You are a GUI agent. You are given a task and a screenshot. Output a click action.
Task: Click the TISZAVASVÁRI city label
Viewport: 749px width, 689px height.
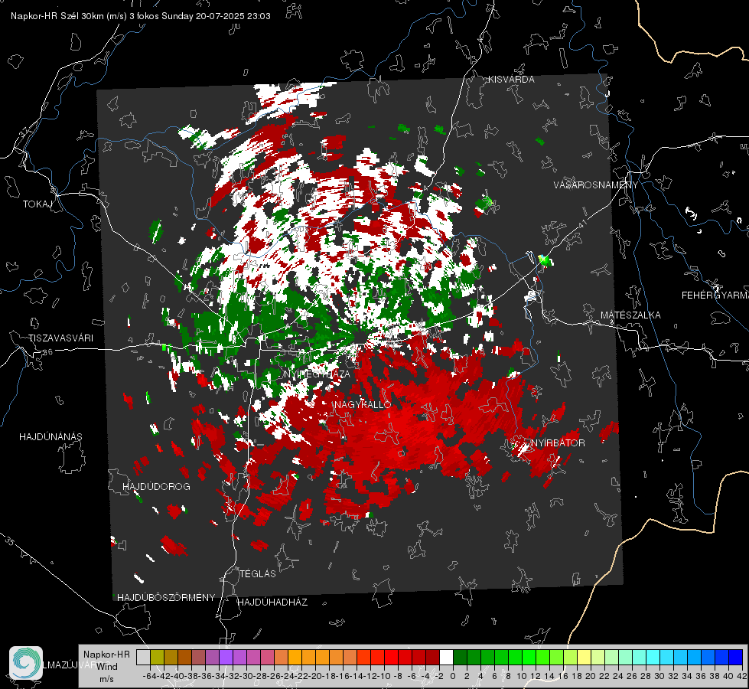[60, 338]
